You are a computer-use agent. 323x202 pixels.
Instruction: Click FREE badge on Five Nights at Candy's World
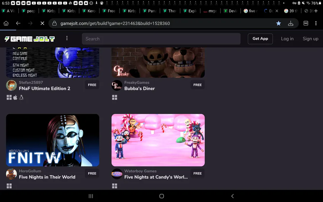(x=197, y=173)
